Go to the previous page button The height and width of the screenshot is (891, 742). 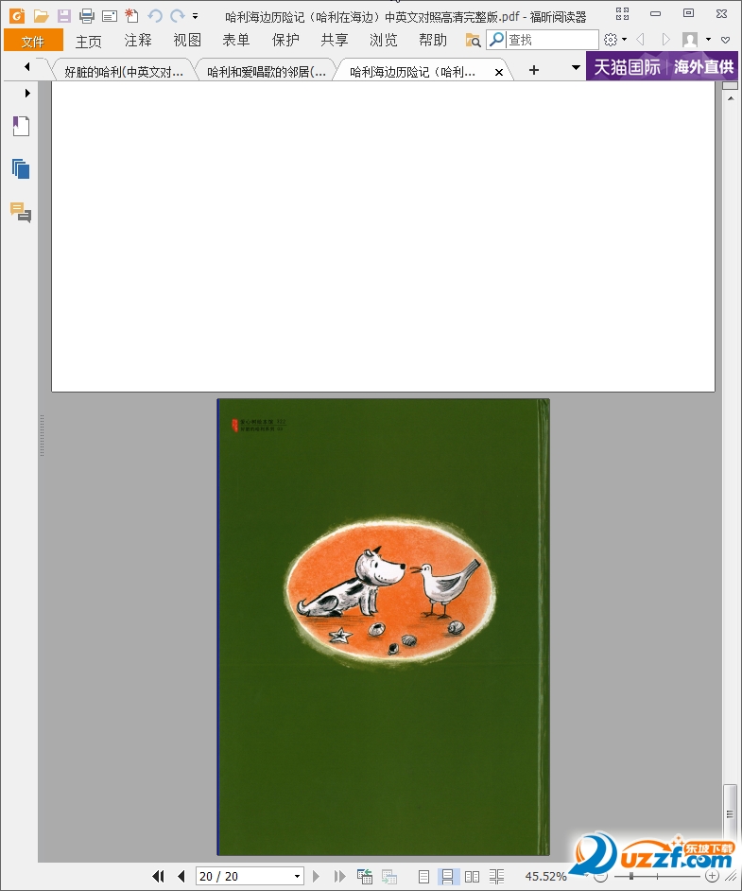[181, 876]
